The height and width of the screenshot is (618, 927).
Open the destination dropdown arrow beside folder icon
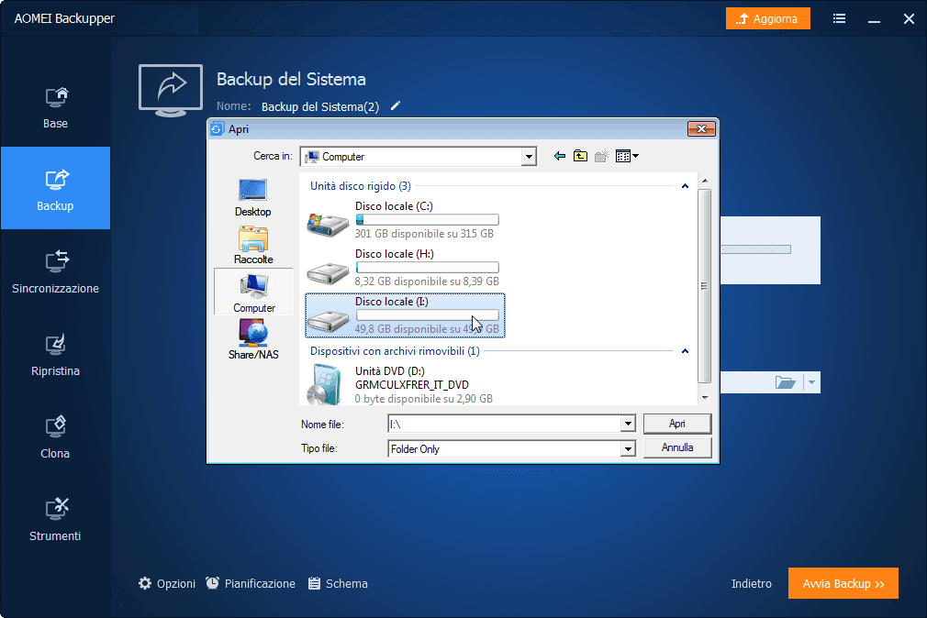pyautogui.click(x=811, y=383)
